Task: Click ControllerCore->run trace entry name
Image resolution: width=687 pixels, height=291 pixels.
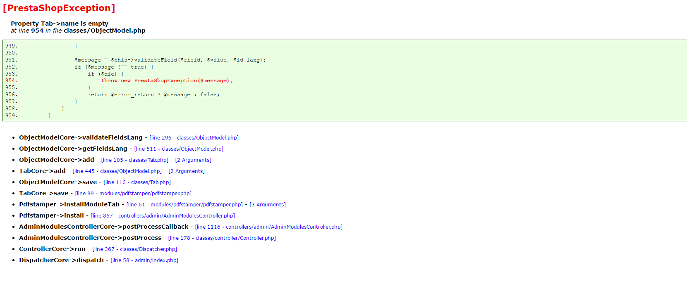Action: point(52,249)
